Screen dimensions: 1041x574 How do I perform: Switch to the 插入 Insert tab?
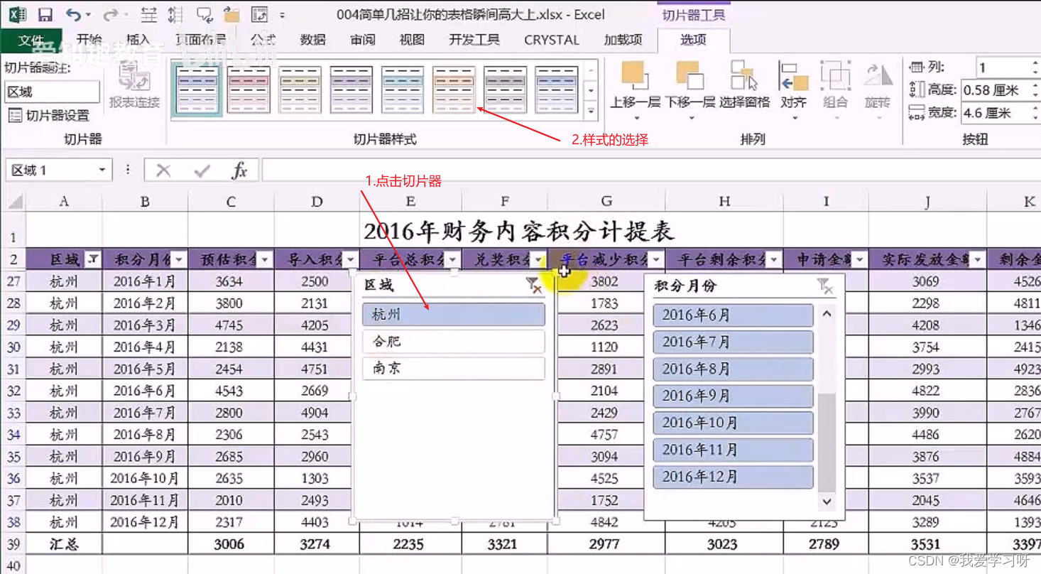[138, 40]
